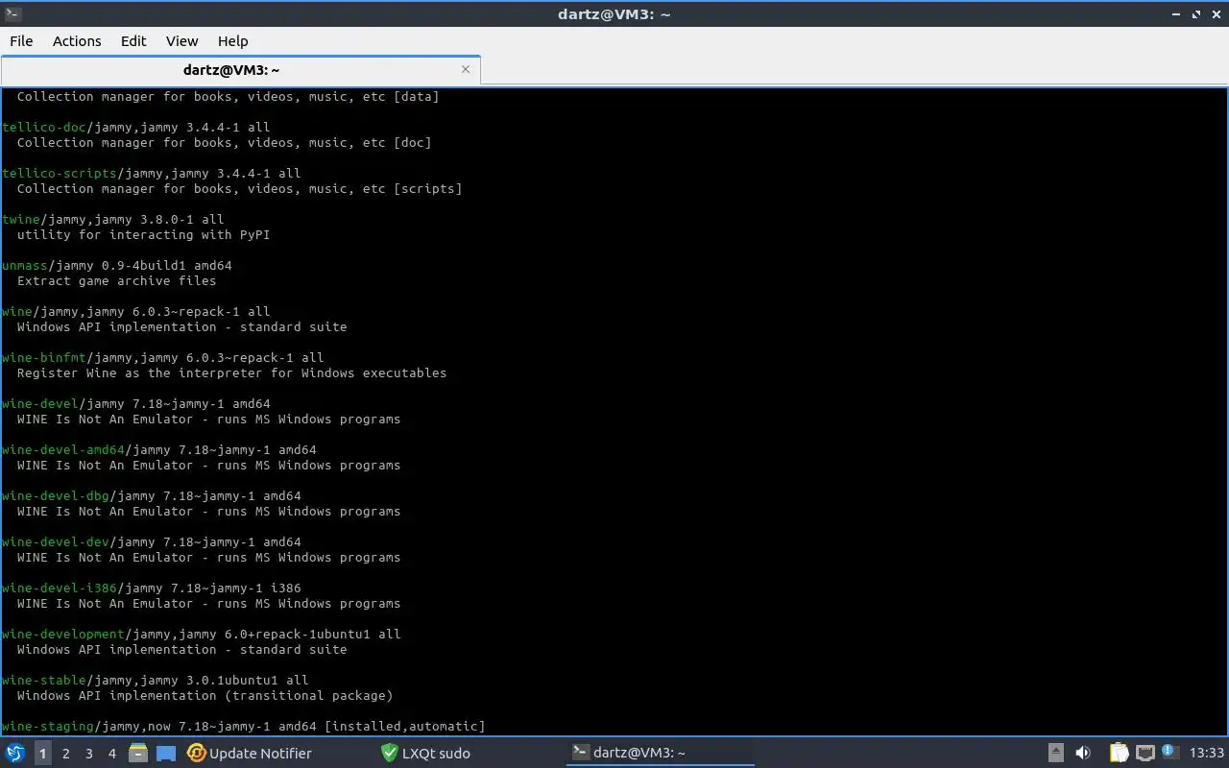Click 'Register Wine as the interpreter' line
Screen dimensions: 1229x768
point(231,372)
